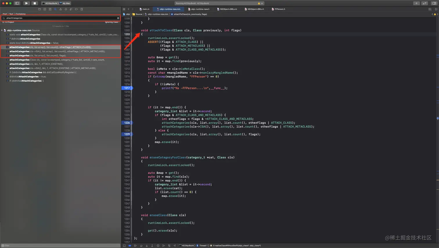Change the In Project search scope
Viewport: 439px width, 248px height.
pyautogui.click(x=8, y=22)
